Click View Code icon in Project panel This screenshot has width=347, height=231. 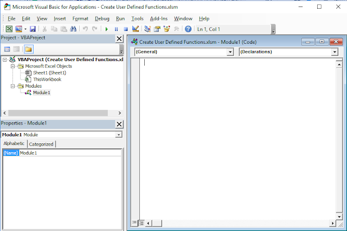coord(7,49)
